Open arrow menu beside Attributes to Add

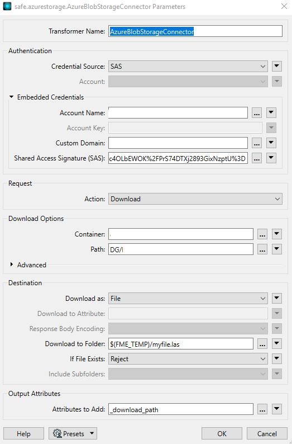click(x=277, y=409)
